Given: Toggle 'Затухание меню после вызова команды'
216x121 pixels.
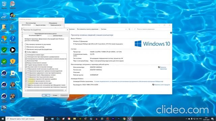Looking at the screenshot, I should pos(26,67).
